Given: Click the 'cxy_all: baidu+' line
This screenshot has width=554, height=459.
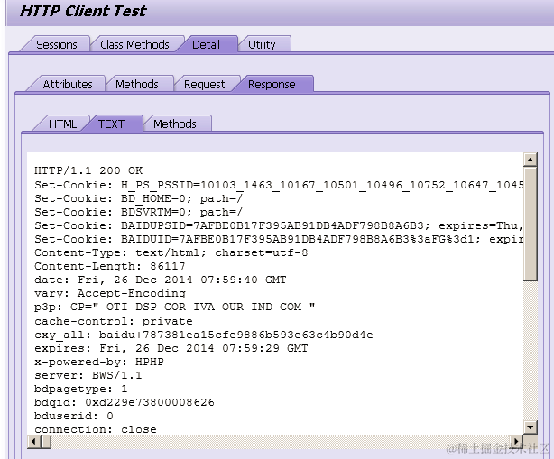Looking at the screenshot, I should tap(204, 335).
